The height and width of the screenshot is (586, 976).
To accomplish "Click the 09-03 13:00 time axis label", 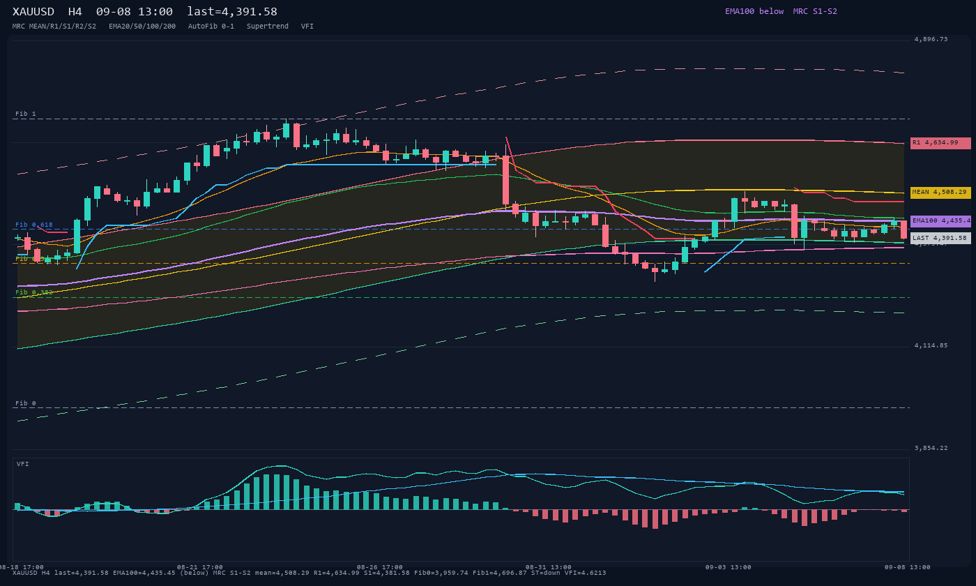I will (729, 567).
